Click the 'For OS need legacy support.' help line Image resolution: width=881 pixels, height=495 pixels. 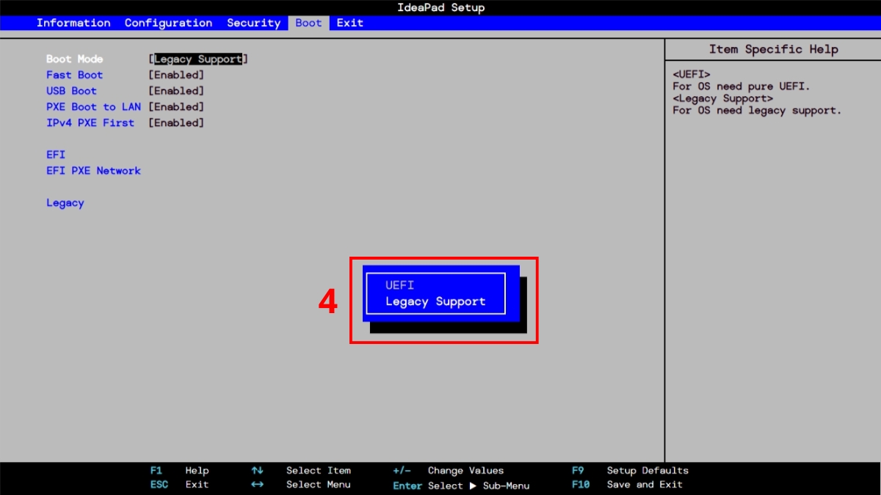coord(757,111)
